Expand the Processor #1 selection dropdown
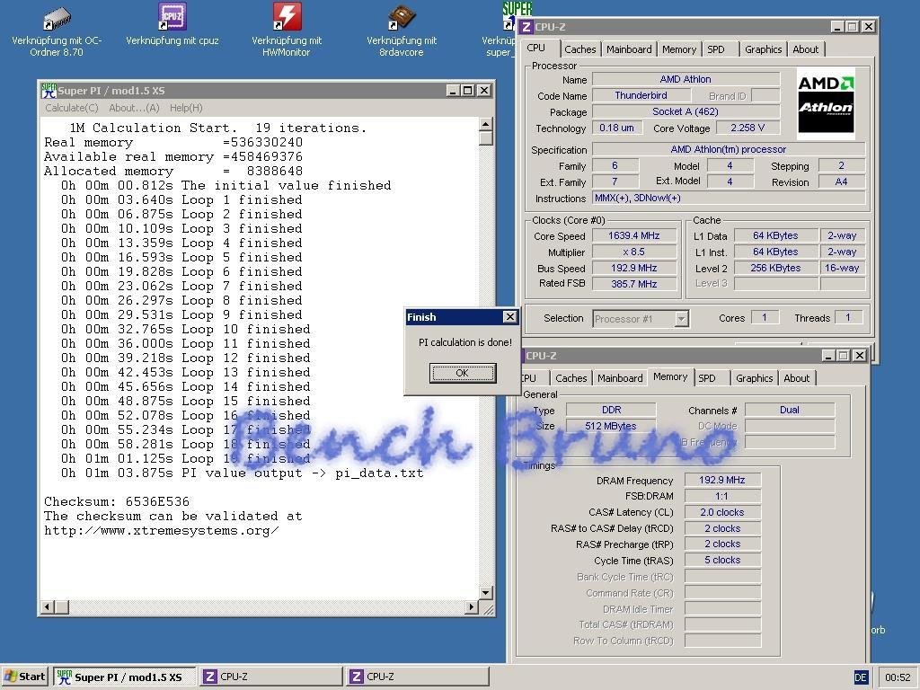Screen dimensions: 920x690 (x=681, y=319)
